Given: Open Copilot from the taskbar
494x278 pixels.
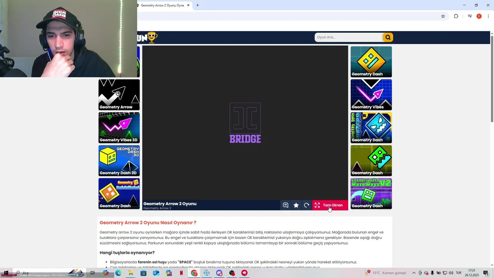Looking at the screenshot, I should (106, 273).
